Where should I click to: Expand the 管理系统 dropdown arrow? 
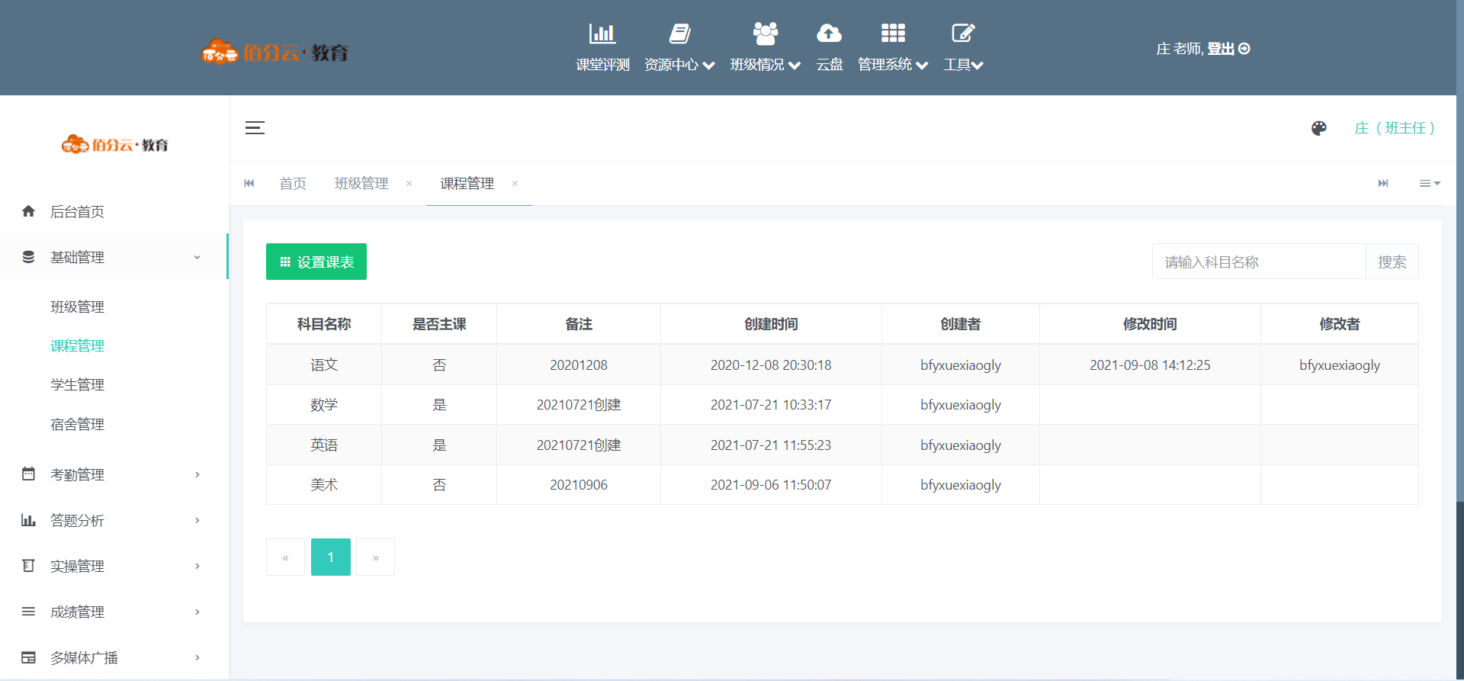922,66
